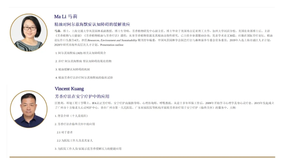
Task: Select the 'Ma Li 马莉' name heading
Action: click(65, 17)
